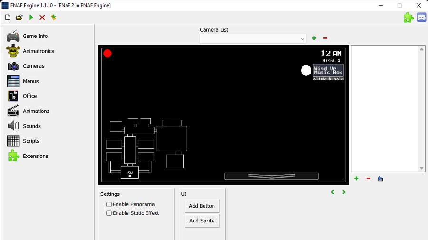Open Animations section
The width and height of the screenshot is (428, 240).
coord(29,111)
